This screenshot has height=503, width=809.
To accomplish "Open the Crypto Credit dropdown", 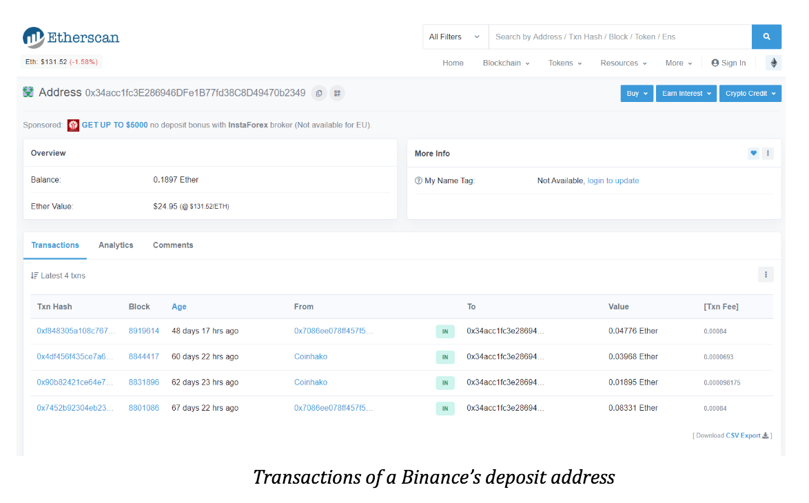I will [750, 94].
